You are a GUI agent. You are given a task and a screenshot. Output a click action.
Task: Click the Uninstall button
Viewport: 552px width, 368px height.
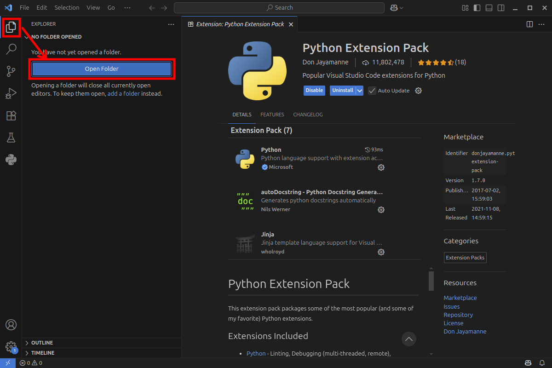coord(343,91)
